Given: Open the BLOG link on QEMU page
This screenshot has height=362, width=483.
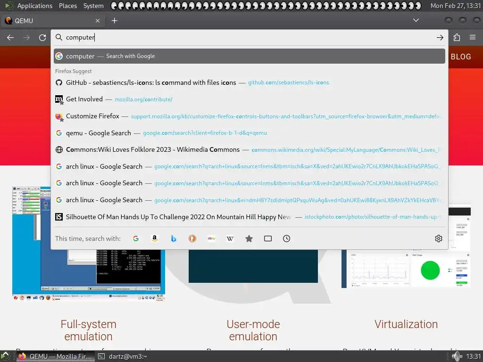Looking at the screenshot, I should pyautogui.click(x=461, y=57).
